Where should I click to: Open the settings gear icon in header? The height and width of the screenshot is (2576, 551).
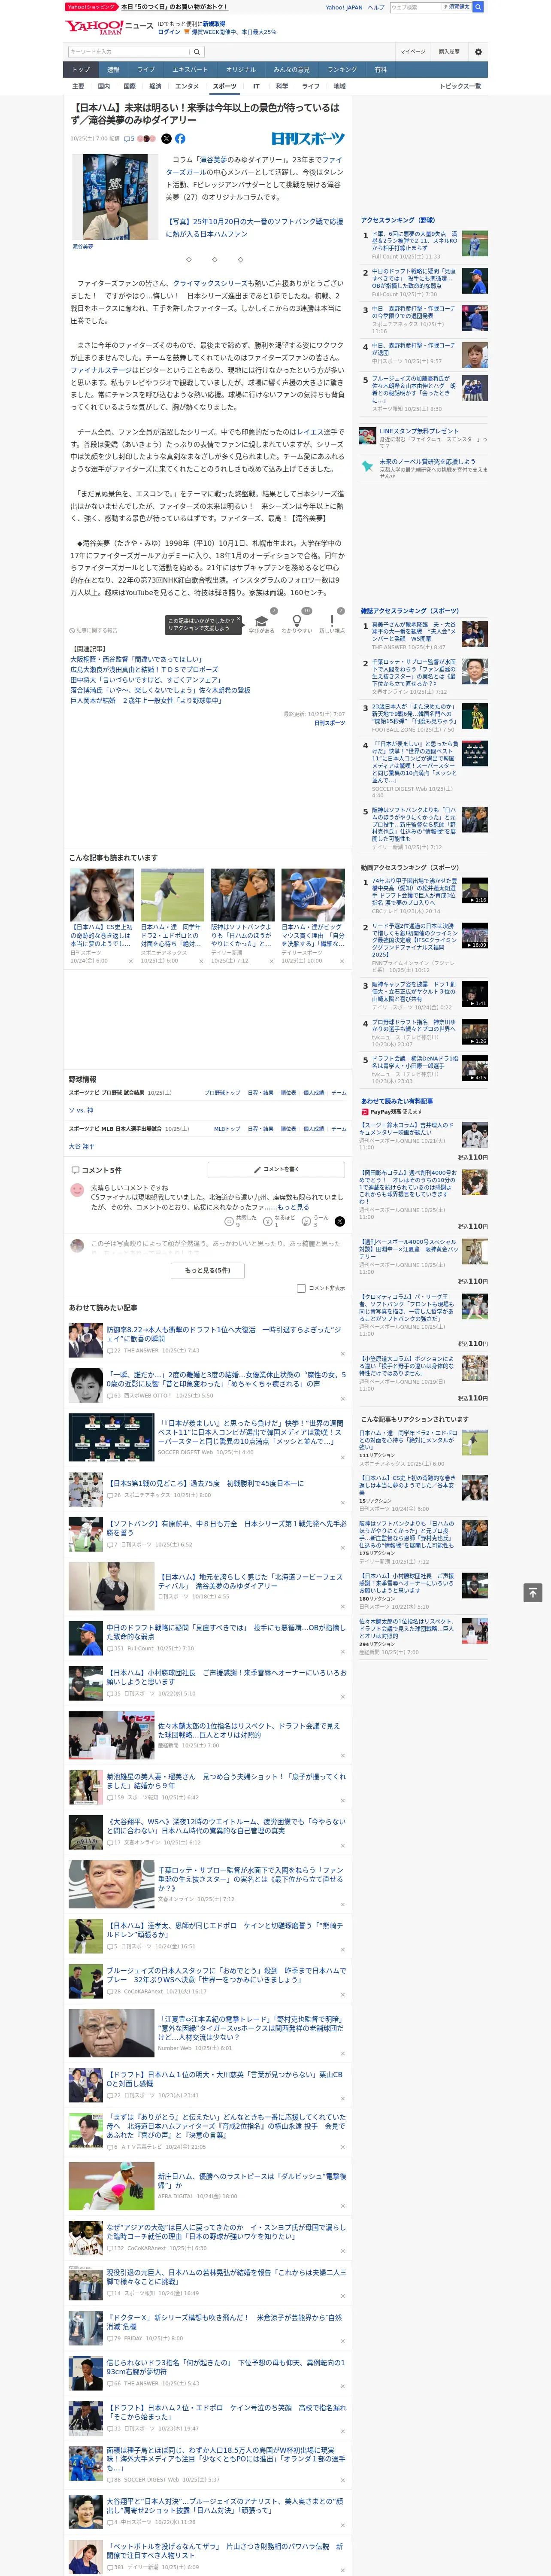[478, 51]
